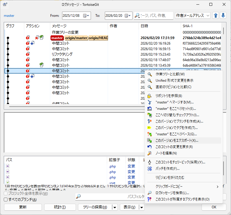The width and height of the screenshot is (231, 215).
Task: Toggle the すべてのブランチ checkbox
Action: [x=5, y=199]
